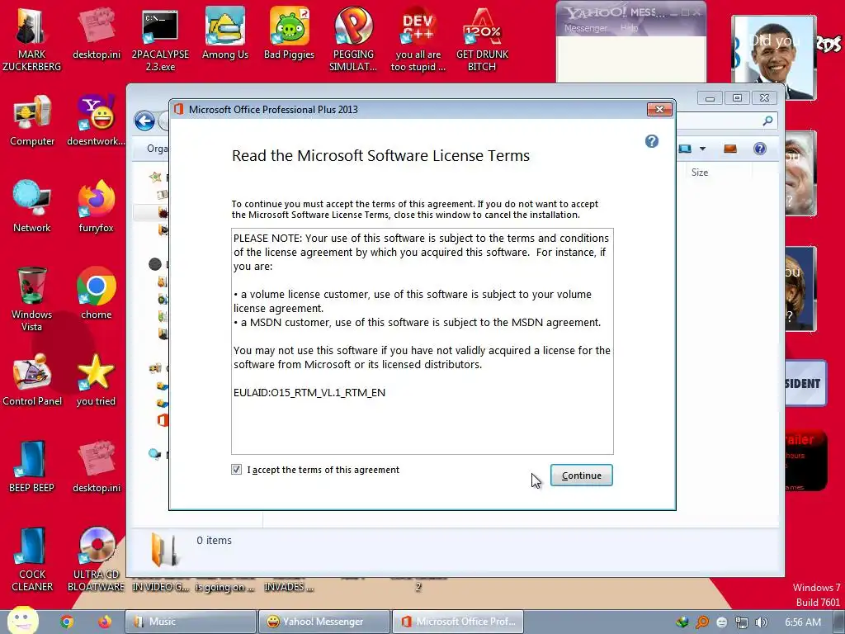Open MARK ZUCKERBERG desktop icon
This screenshot has height=634, width=845.
(31, 39)
